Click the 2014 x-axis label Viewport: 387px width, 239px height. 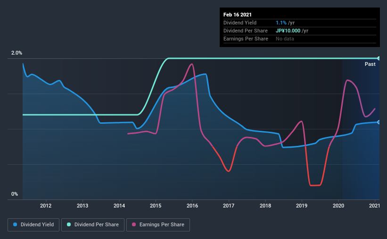(119, 206)
